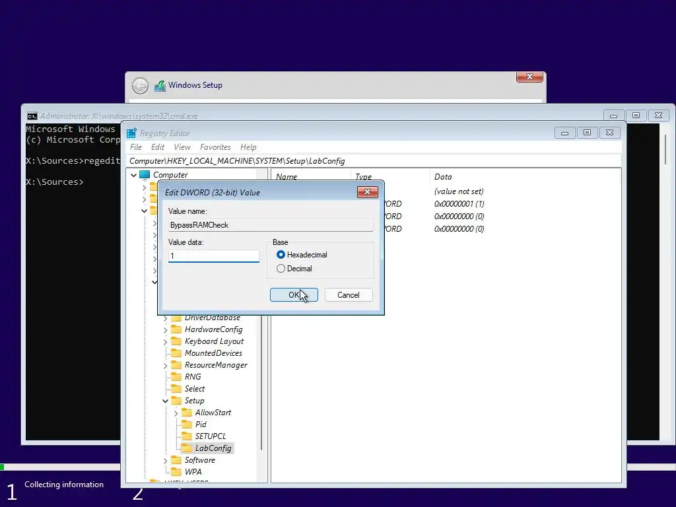Expand the DriverDatabase key
The height and width of the screenshot is (507, 676).
pos(165,318)
